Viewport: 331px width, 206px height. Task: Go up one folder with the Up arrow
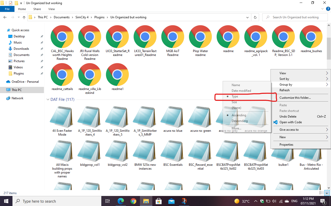24,17
